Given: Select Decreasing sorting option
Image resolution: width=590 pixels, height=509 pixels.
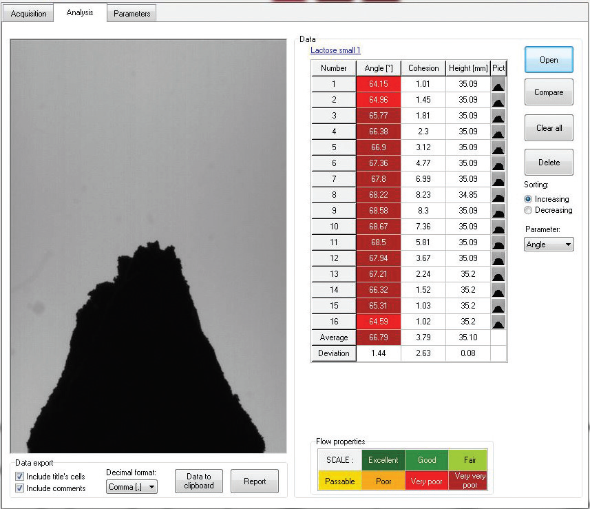Looking at the screenshot, I should (x=528, y=210).
